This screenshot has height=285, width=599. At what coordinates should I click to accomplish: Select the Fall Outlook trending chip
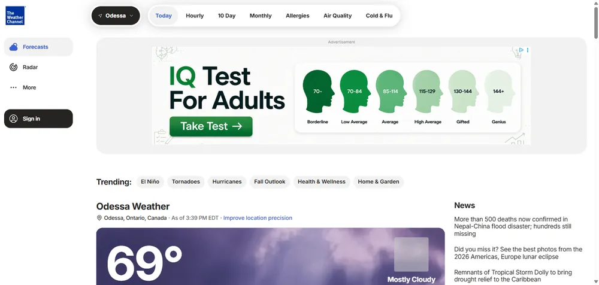pos(270,182)
